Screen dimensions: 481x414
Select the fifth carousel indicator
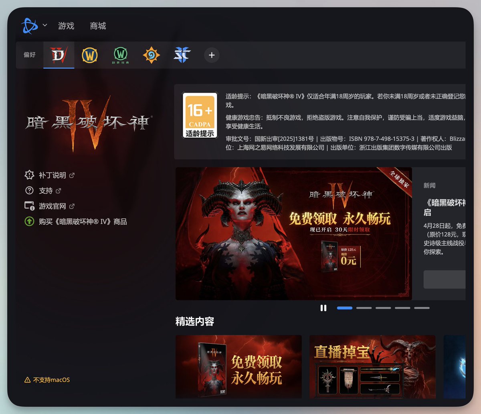(422, 308)
